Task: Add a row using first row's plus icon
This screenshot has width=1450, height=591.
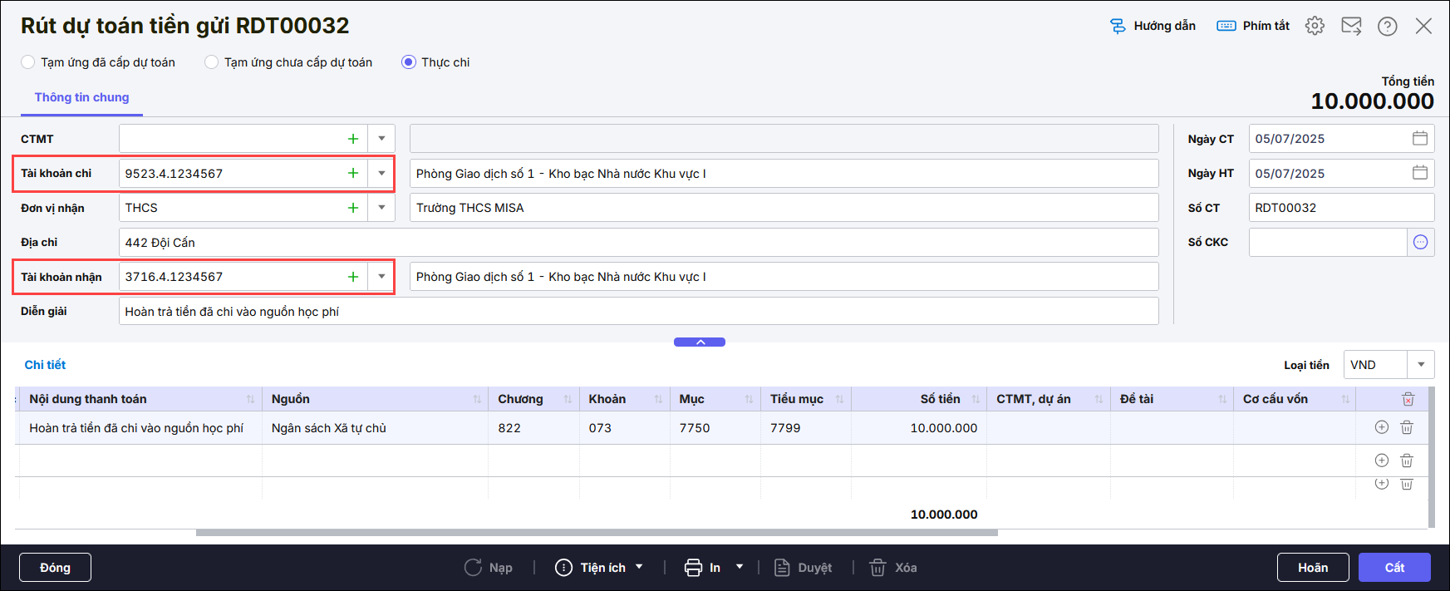Action: (x=1382, y=427)
